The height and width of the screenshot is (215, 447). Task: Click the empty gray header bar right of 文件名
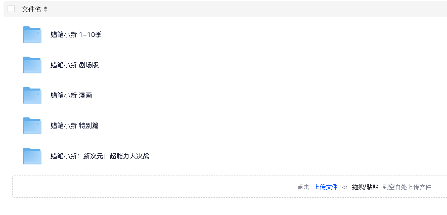pyautogui.click(x=245, y=9)
